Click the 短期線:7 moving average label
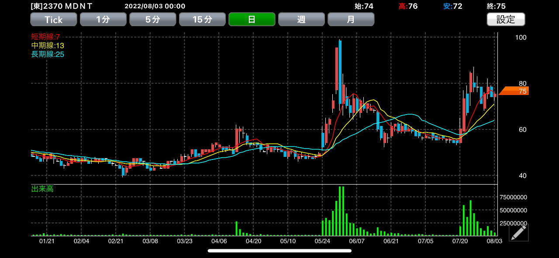Screen dimensions: 559x258 [45, 37]
